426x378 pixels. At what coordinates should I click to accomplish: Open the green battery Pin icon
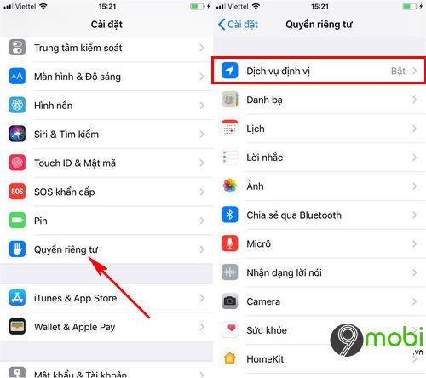pos(17,220)
